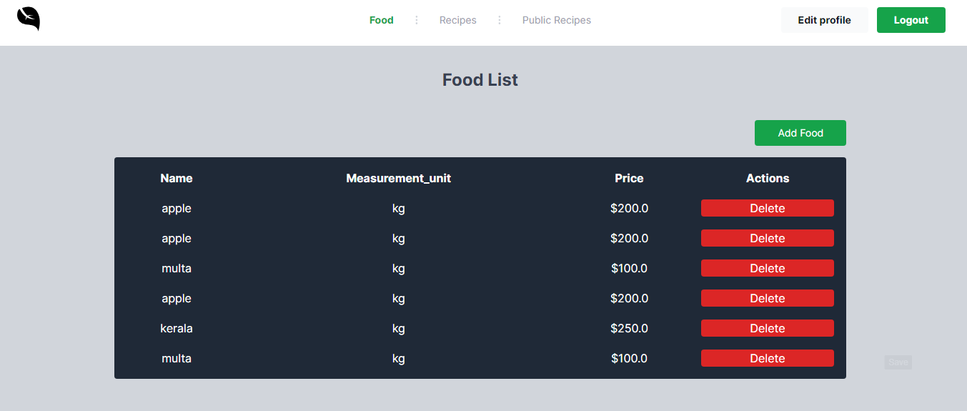
Task: Delete the third apple row
Action: click(767, 298)
